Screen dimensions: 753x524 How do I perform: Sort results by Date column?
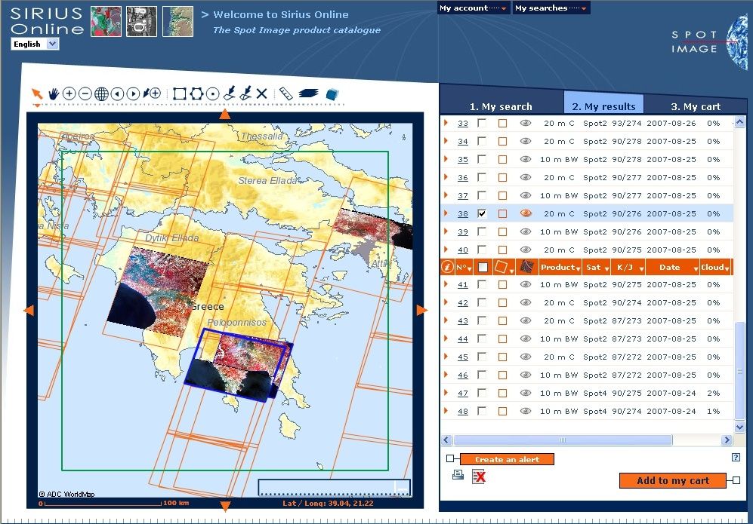672,268
